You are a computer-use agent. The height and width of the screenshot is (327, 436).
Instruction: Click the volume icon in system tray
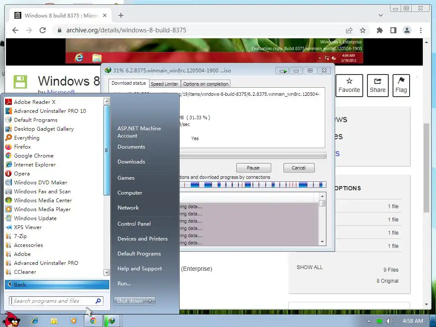(389, 321)
